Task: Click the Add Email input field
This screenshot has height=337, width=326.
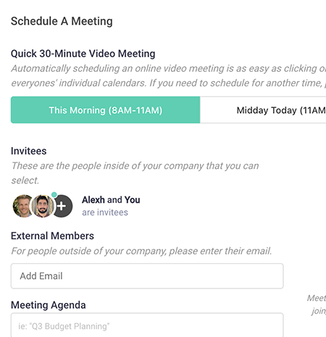Action: pos(147,276)
